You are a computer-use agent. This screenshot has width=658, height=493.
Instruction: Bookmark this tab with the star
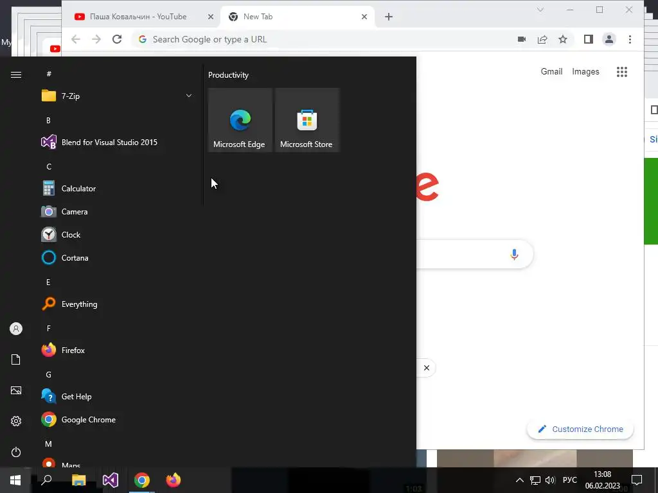[563, 39]
